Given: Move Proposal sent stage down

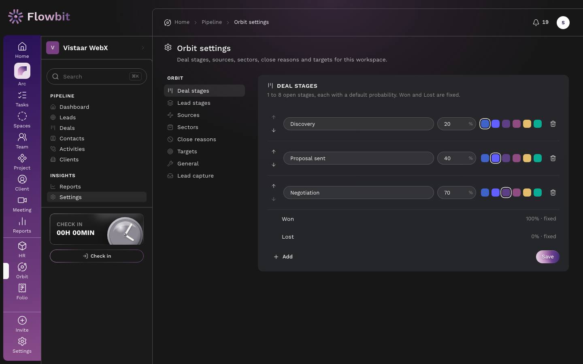Looking at the screenshot, I should [274, 165].
